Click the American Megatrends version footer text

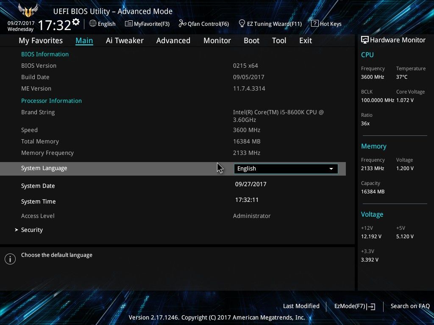click(217, 317)
